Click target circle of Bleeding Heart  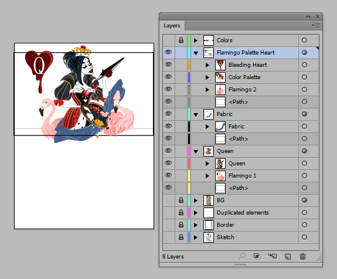tap(304, 64)
